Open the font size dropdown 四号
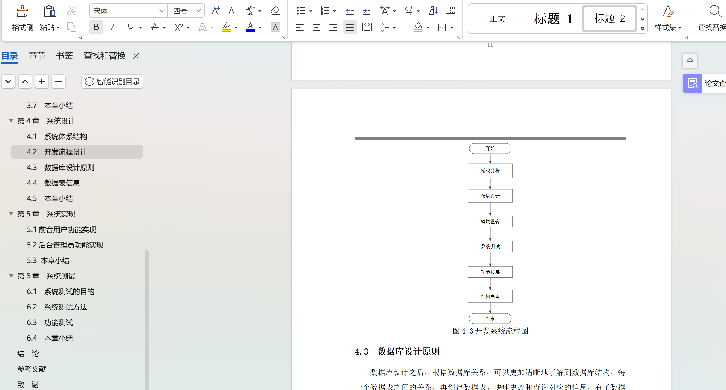 pyautogui.click(x=198, y=11)
